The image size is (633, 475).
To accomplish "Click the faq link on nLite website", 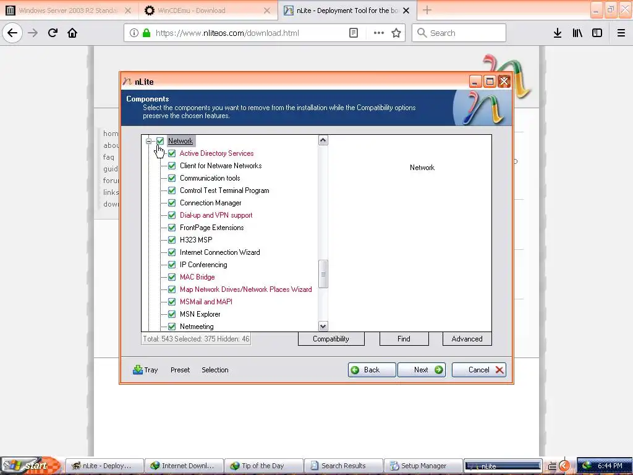I will [109, 157].
